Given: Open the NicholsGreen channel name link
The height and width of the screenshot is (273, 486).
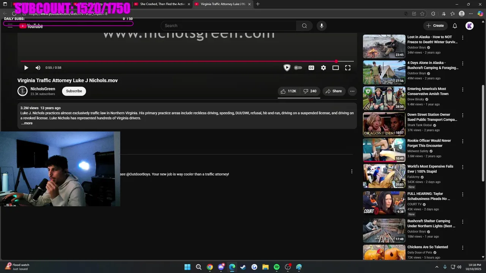Looking at the screenshot, I should coord(43,89).
